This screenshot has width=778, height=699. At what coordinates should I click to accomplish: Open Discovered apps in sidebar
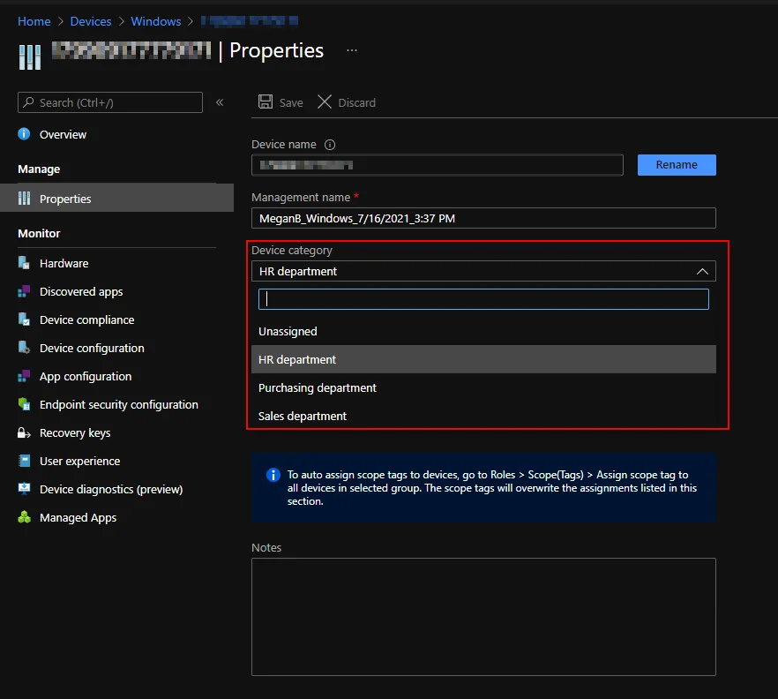pyautogui.click(x=81, y=291)
